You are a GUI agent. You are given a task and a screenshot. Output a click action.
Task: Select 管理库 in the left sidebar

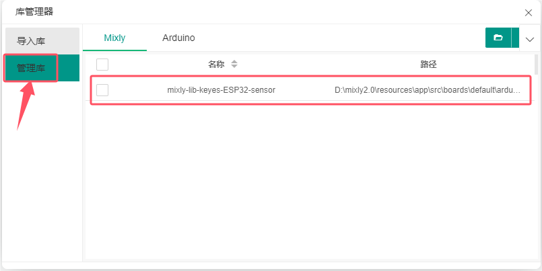tap(31, 68)
